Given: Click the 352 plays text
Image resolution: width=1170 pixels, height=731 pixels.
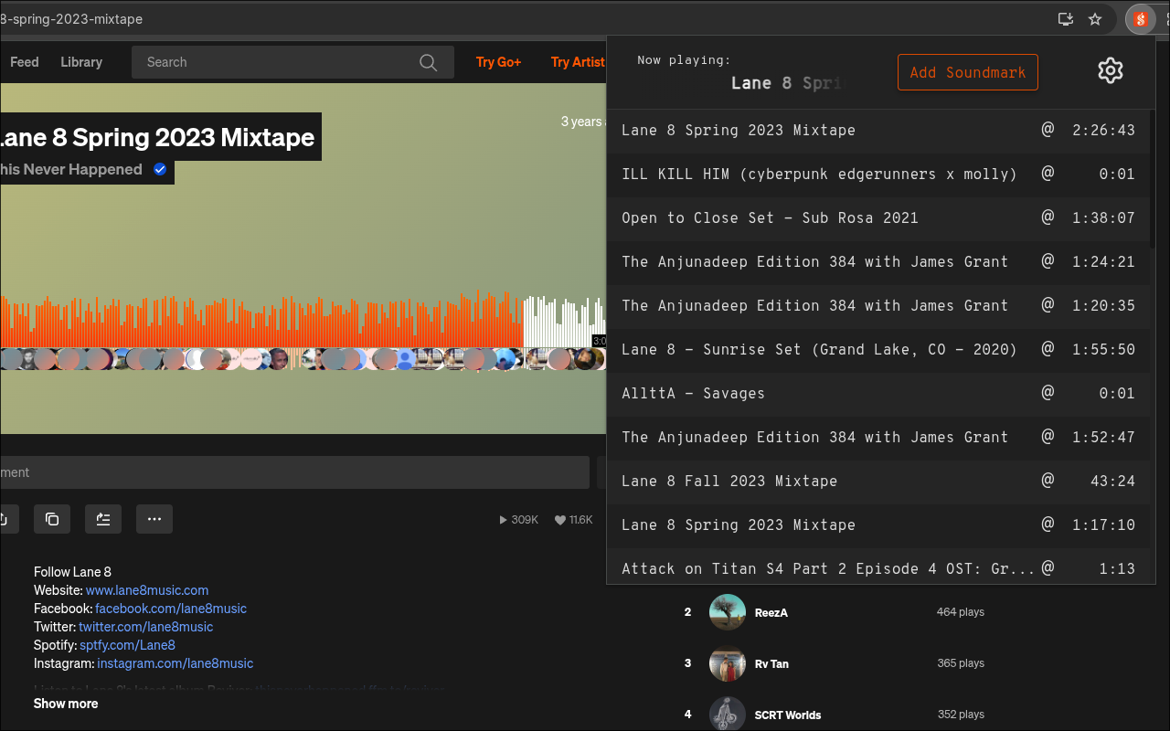Looking at the screenshot, I should point(961,715).
